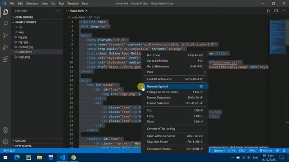Click the Split Editor icon
Image resolution: width=289 pixels, height=162 pixels.
click(x=276, y=11)
